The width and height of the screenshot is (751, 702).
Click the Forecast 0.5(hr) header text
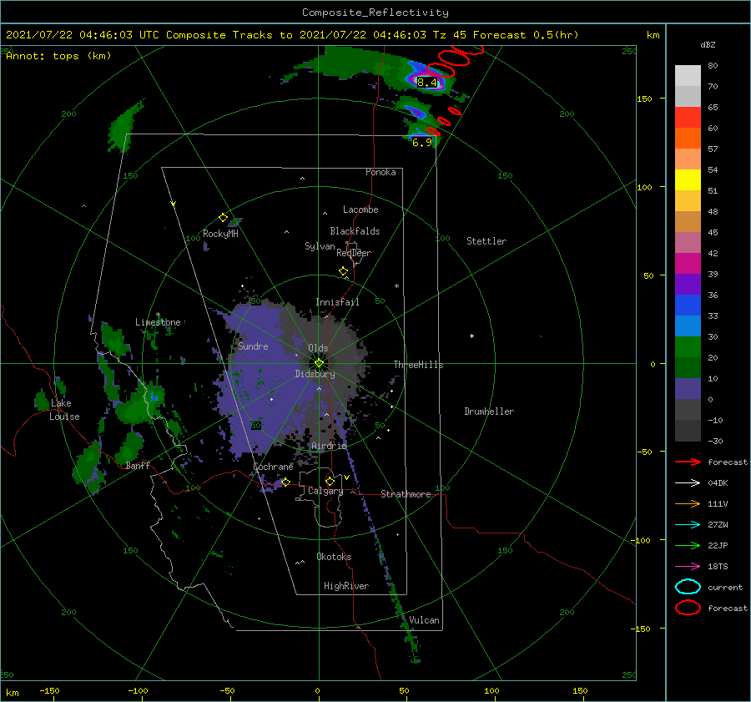[x=526, y=35]
